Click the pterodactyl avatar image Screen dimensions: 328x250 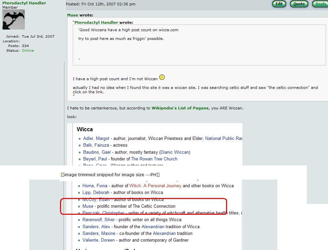point(14,19)
